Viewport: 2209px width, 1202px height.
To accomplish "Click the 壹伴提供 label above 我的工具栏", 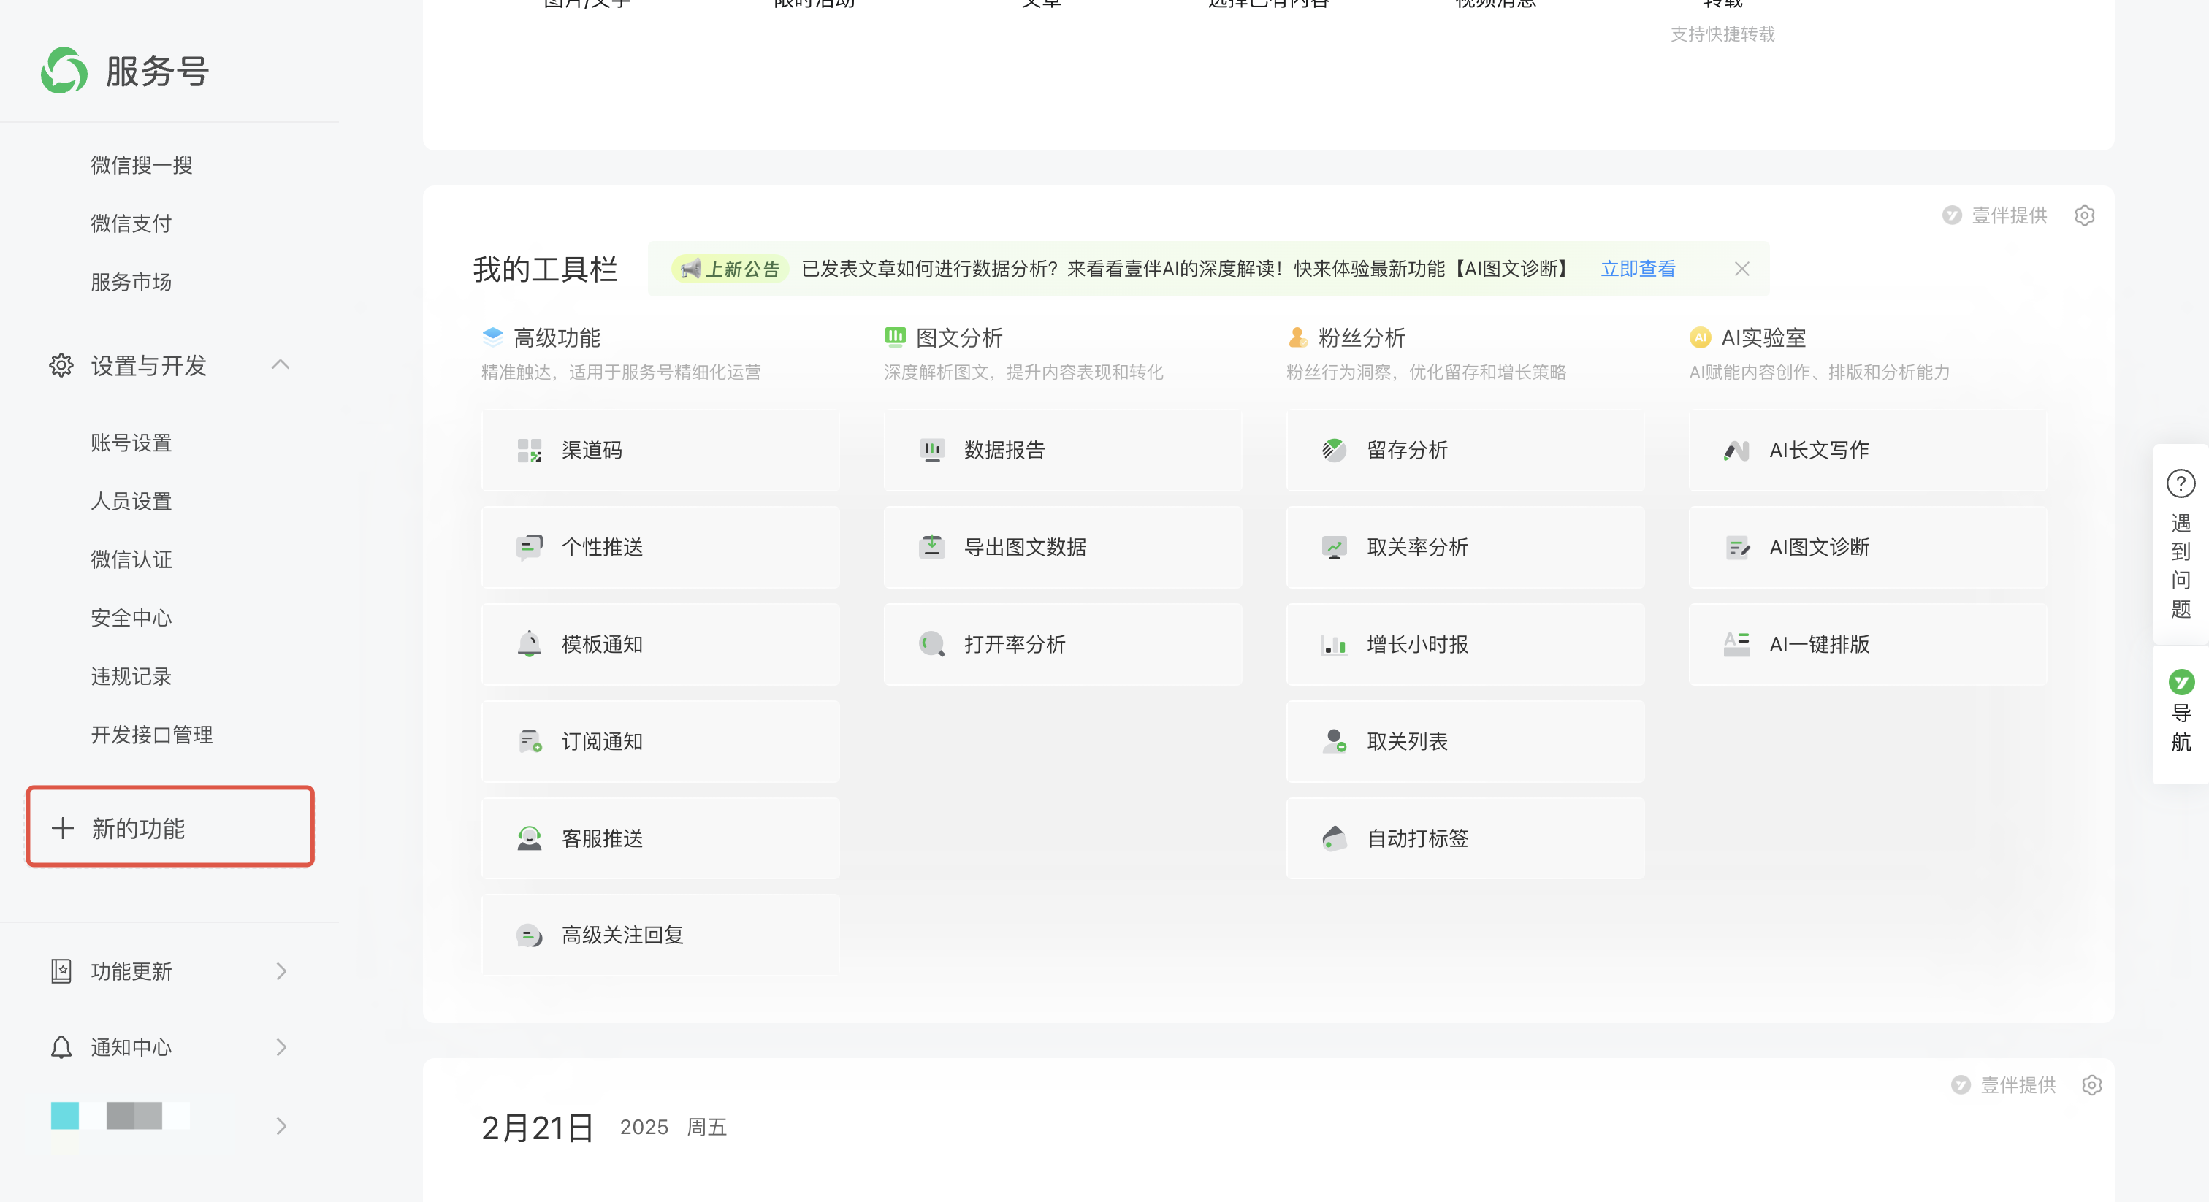I will (x=2009, y=215).
